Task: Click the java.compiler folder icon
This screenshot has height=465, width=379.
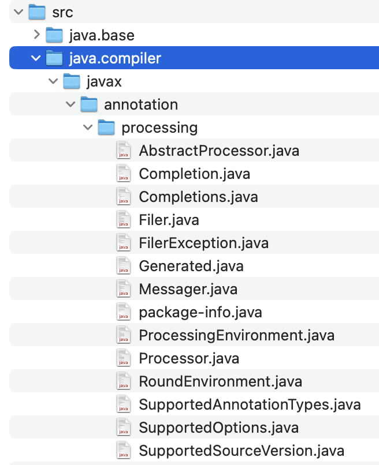Action: coord(54,58)
